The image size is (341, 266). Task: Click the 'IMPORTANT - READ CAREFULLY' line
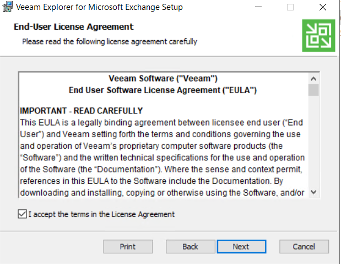(81, 111)
